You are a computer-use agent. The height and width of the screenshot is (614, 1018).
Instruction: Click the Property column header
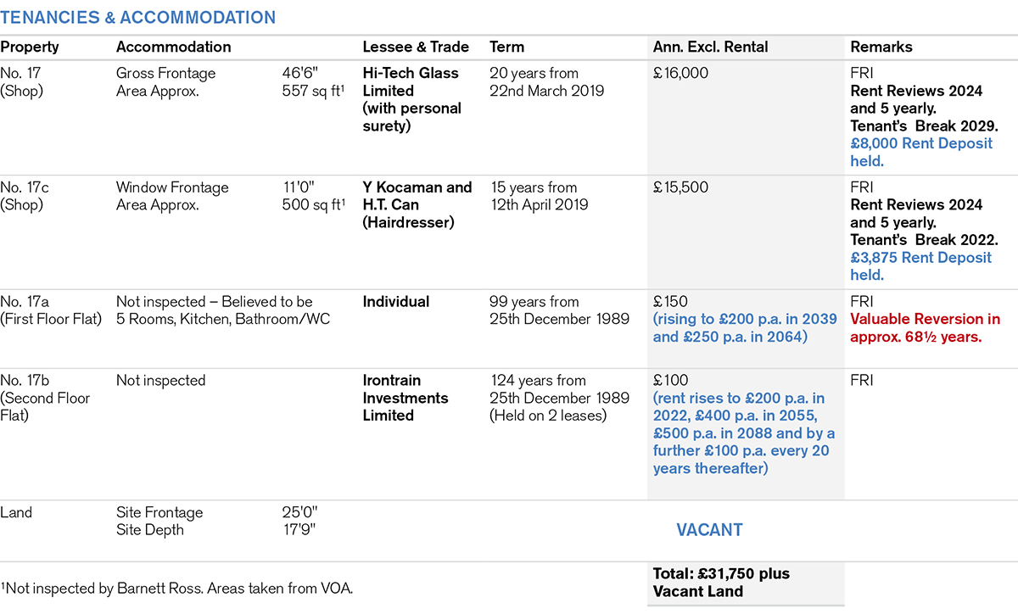(29, 47)
